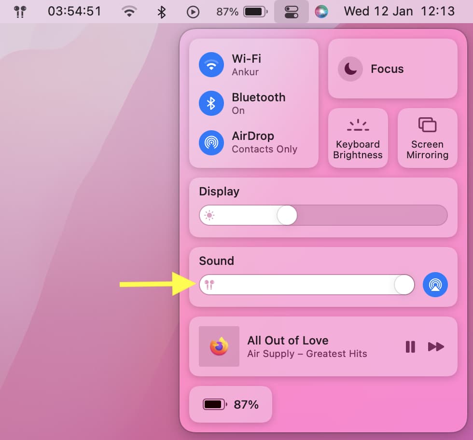Expand the Sound module via its title
The height and width of the screenshot is (440, 473).
(x=217, y=261)
